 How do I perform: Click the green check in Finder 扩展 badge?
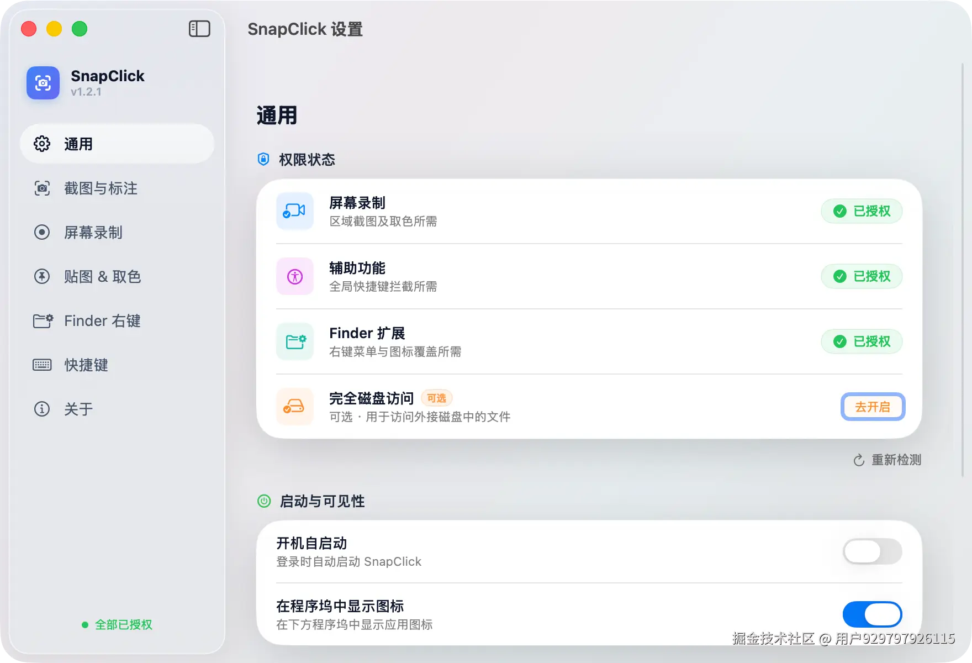tap(840, 341)
